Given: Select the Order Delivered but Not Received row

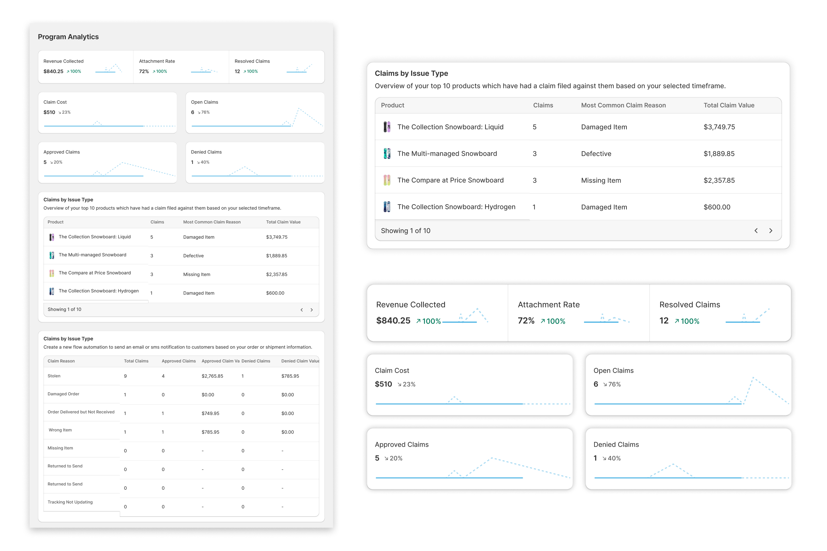Looking at the screenshot, I should 181,413.
